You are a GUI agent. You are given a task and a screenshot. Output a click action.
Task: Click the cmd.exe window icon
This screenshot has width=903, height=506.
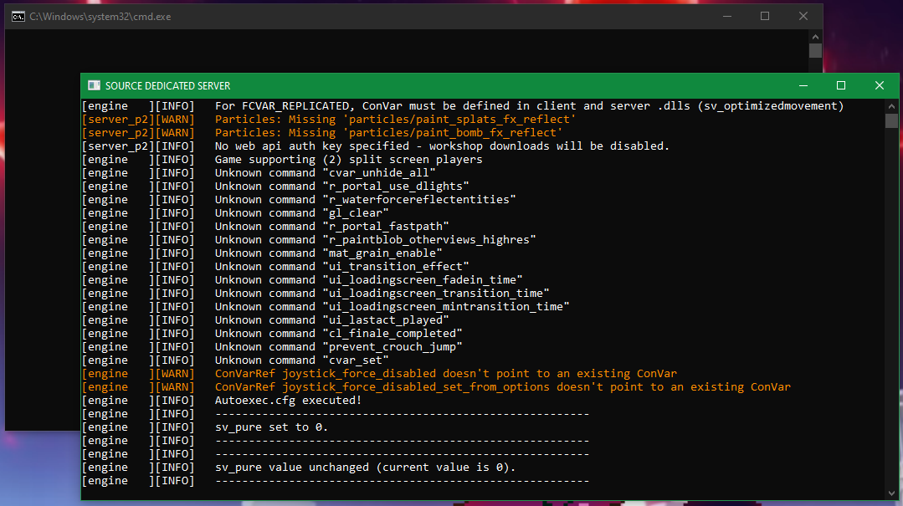click(18, 17)
